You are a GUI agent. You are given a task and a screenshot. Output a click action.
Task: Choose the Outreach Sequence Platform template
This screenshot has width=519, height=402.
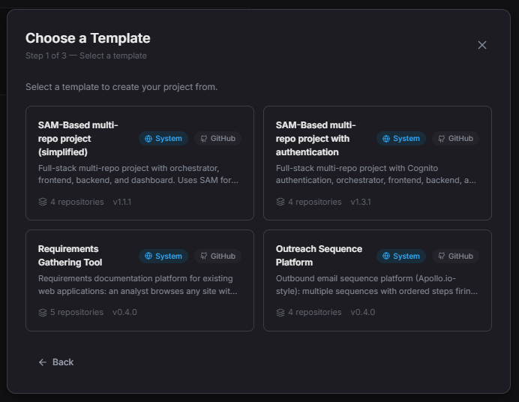pos(377,280)
